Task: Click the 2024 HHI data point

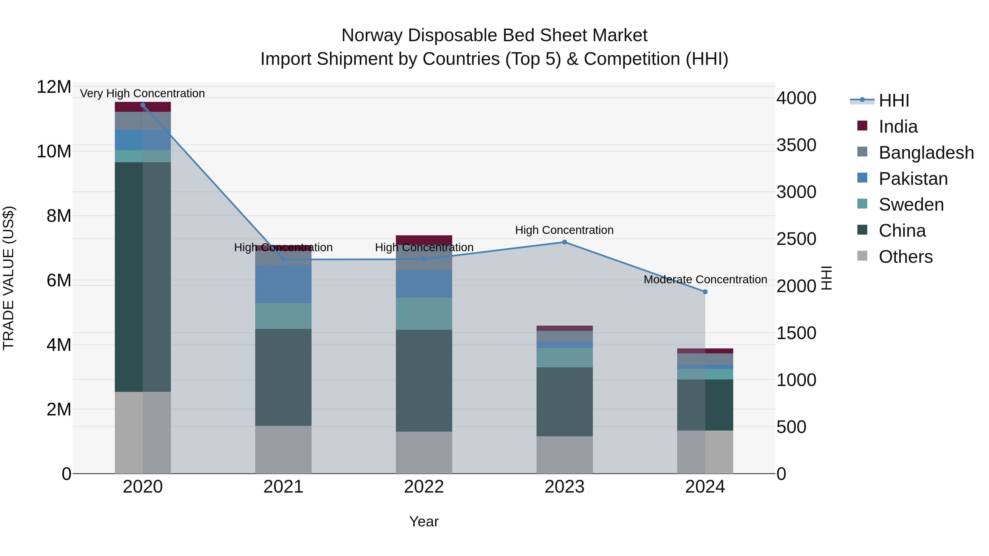Action: tap(705, 292)
